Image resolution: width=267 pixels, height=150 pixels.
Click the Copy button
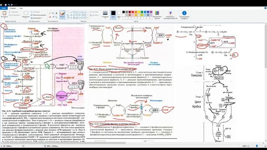(x=14, y=15)
